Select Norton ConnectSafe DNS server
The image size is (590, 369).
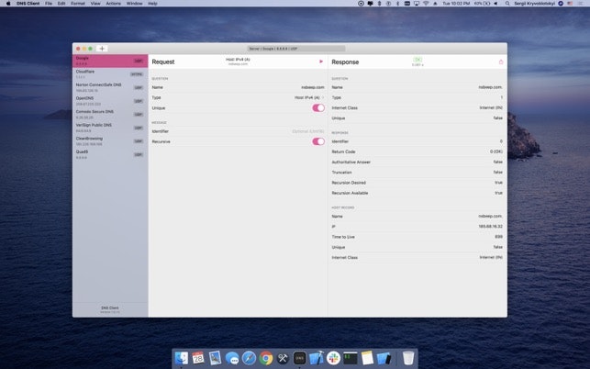(110, 88)
